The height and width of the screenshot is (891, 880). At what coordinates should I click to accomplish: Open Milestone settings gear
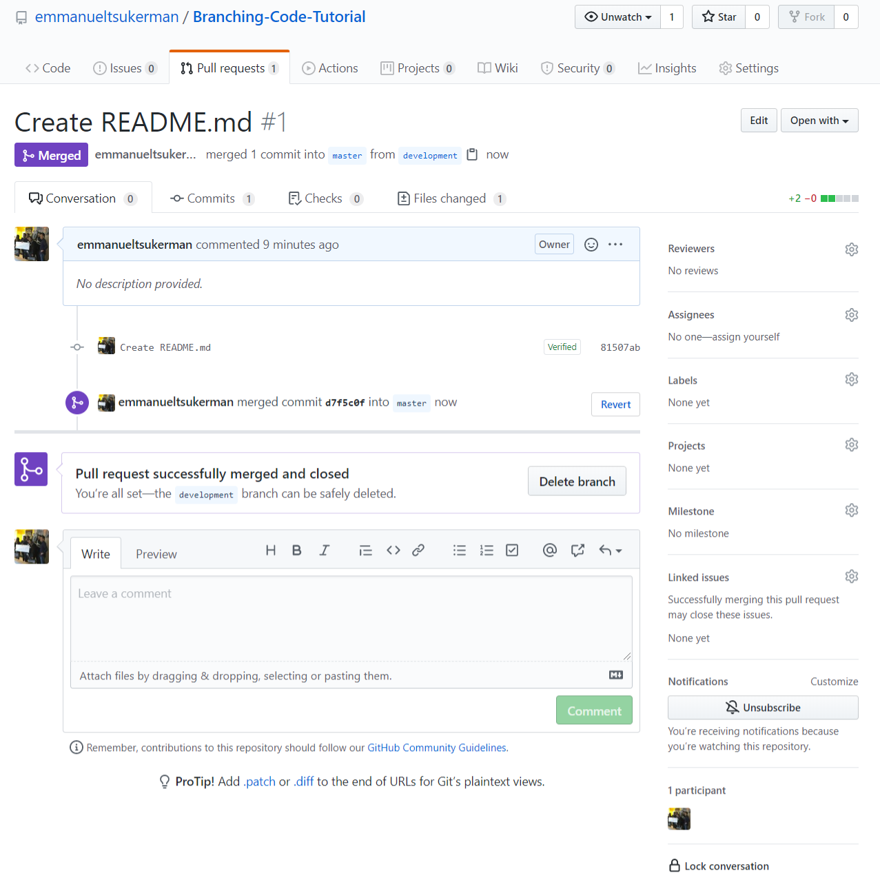(852, 511)
